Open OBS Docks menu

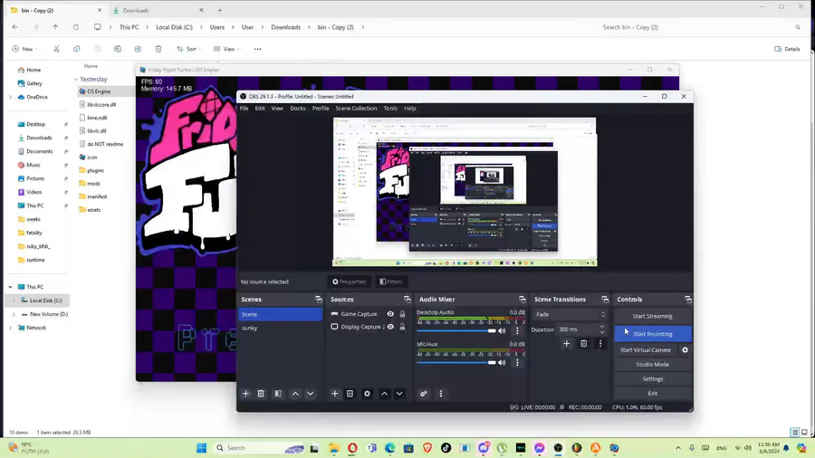[x=298, y=109]
